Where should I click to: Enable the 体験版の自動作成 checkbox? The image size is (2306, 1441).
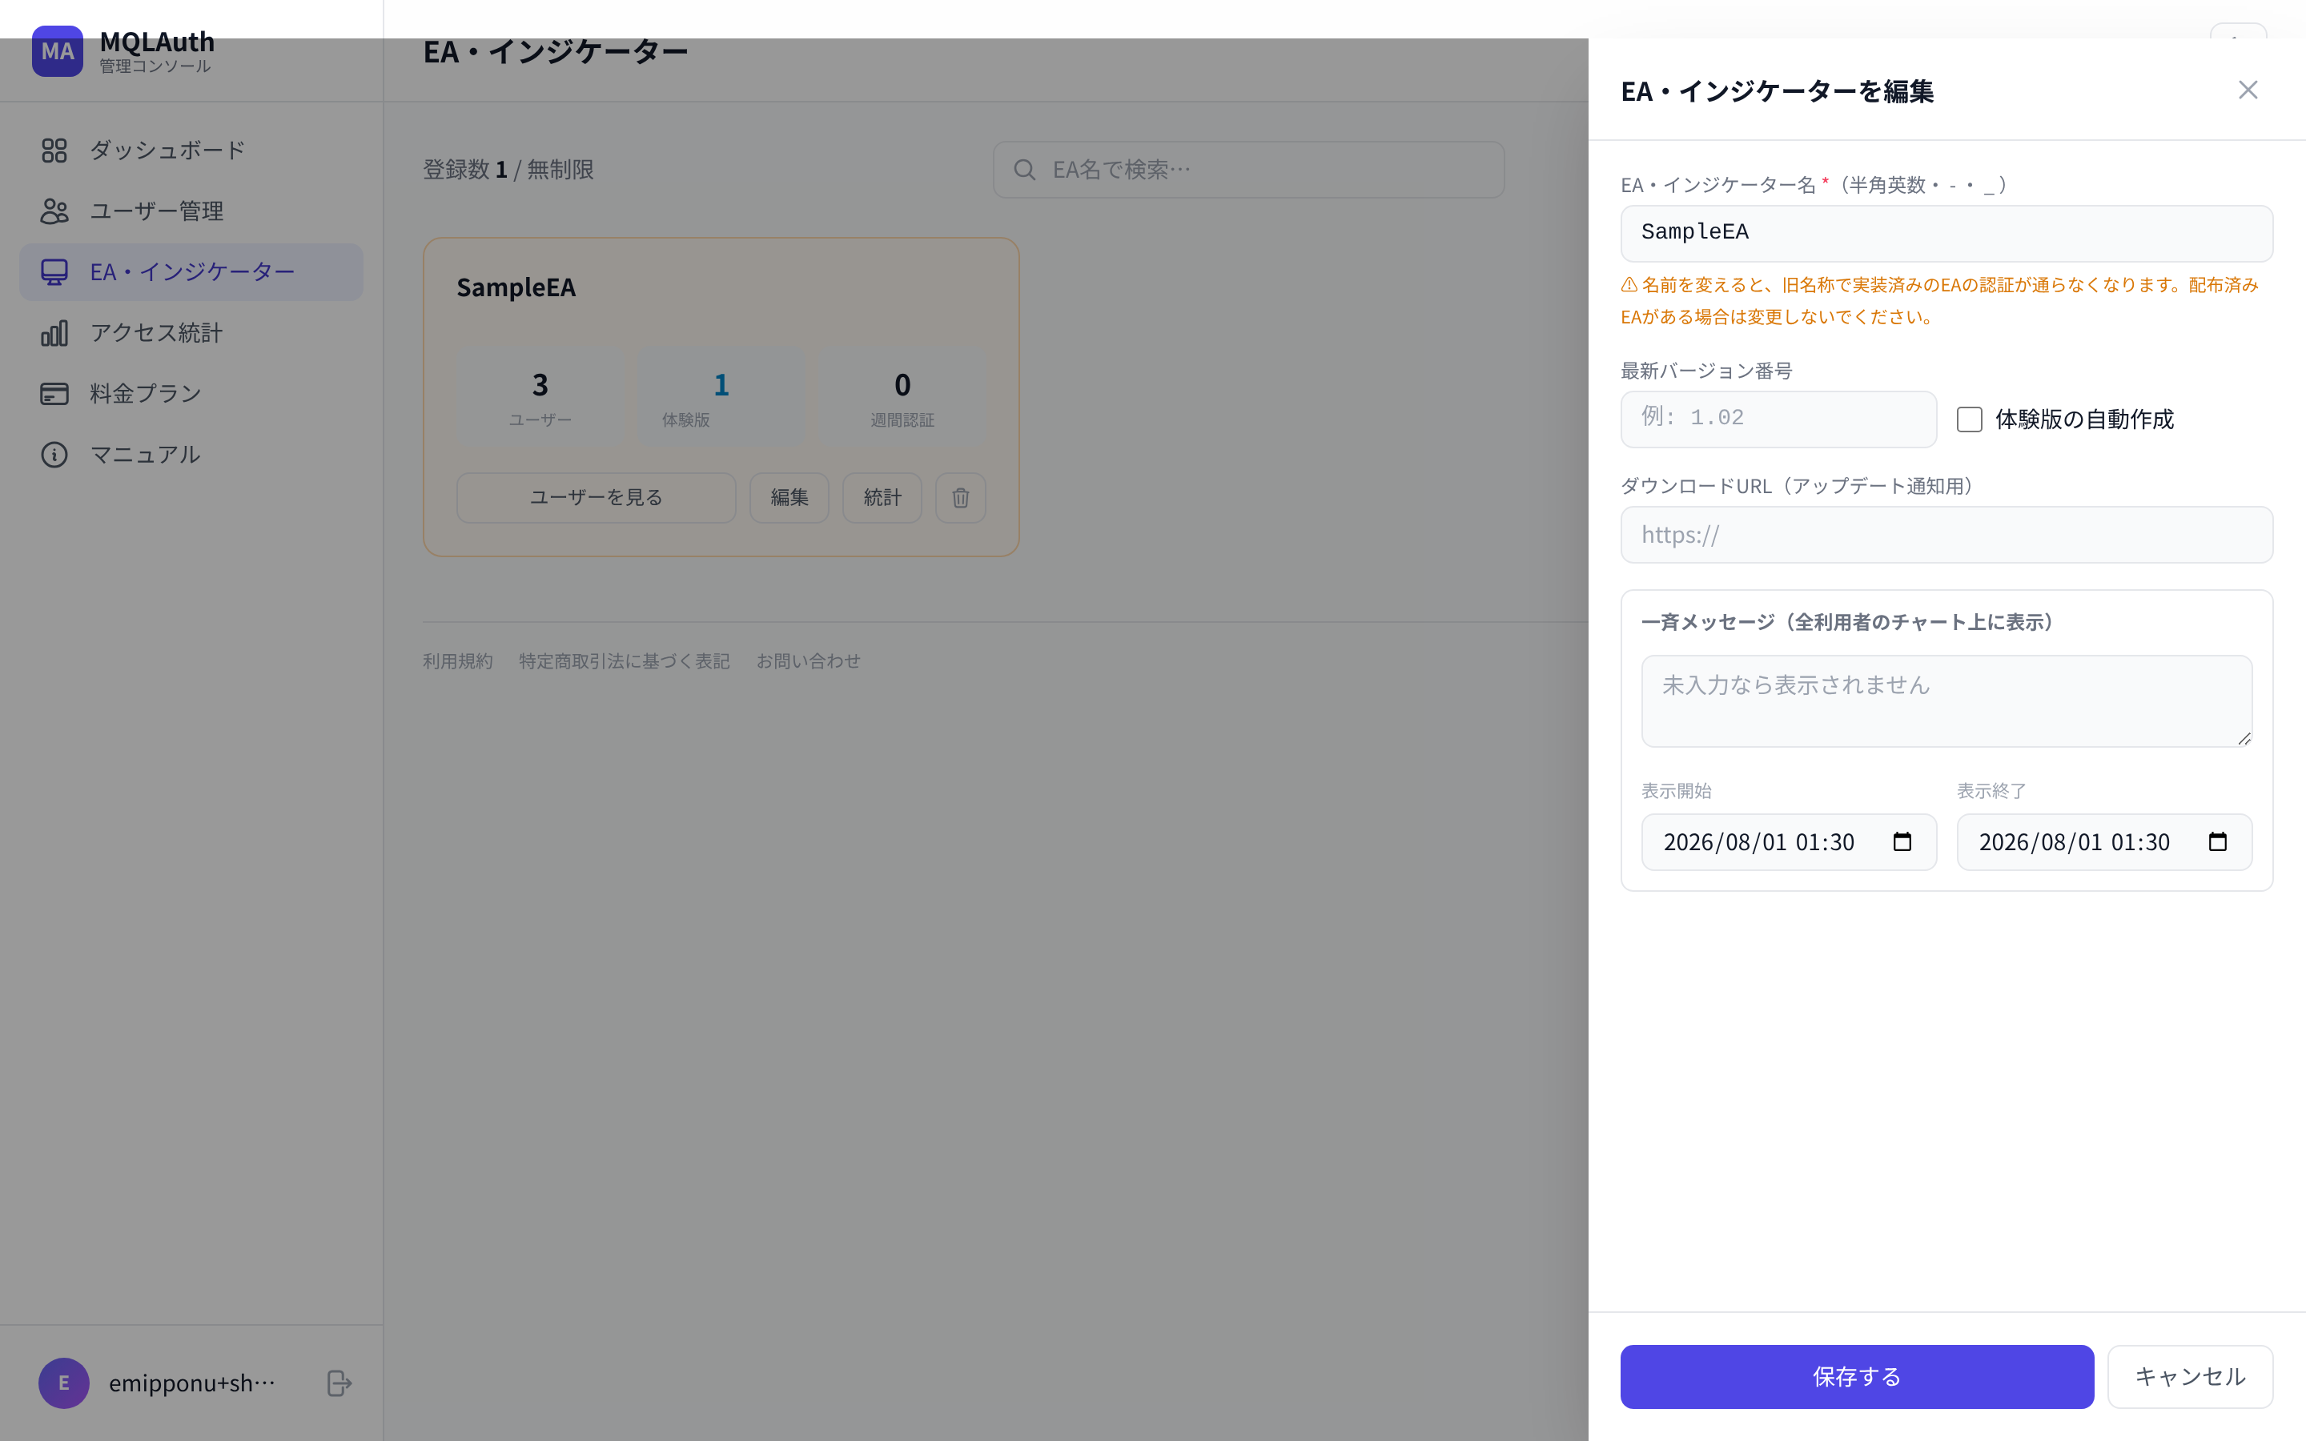(x=1970, y=419)
